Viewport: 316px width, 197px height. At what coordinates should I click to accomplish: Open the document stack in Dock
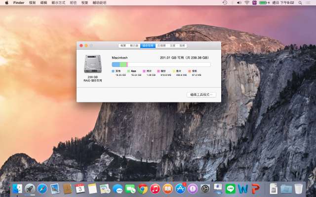[274, 189]
